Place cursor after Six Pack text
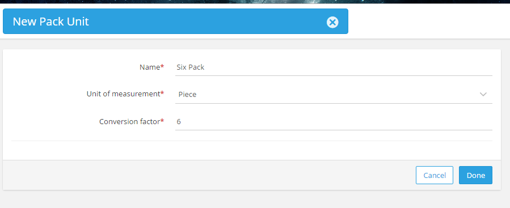This screenshot has width=510, height=208. pyautogui.click(x=205, y=67)
